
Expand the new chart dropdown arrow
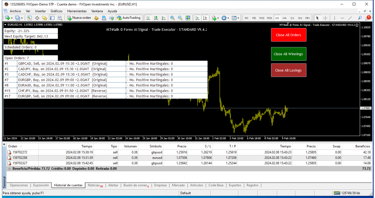pyautogui.click(x=12, y=18)
